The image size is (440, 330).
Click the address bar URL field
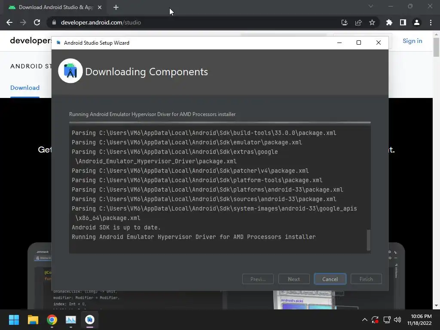[194, 22]
